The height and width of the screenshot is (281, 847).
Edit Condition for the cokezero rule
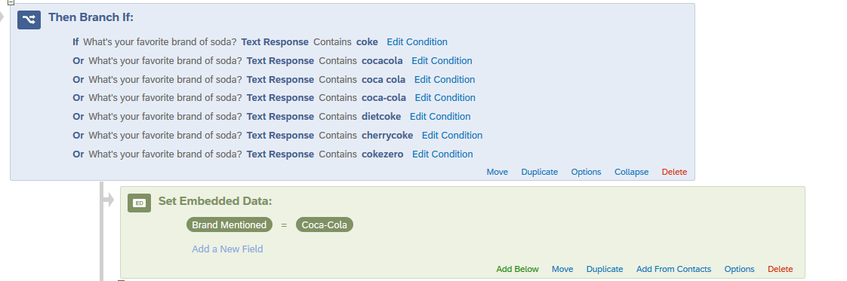pos(442,154)
